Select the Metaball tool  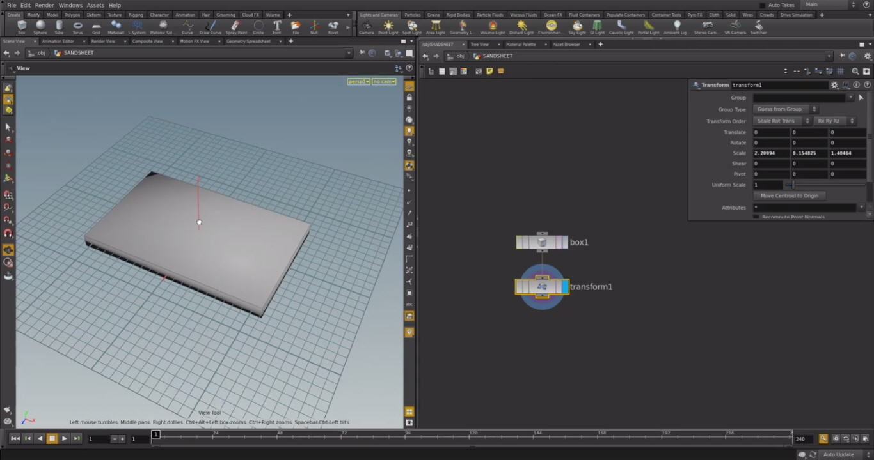coord(116,26)
